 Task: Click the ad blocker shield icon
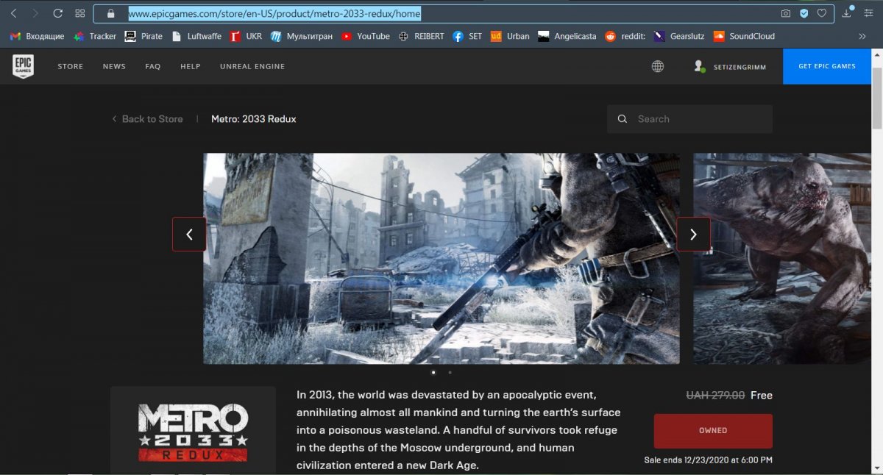point(804,13)
